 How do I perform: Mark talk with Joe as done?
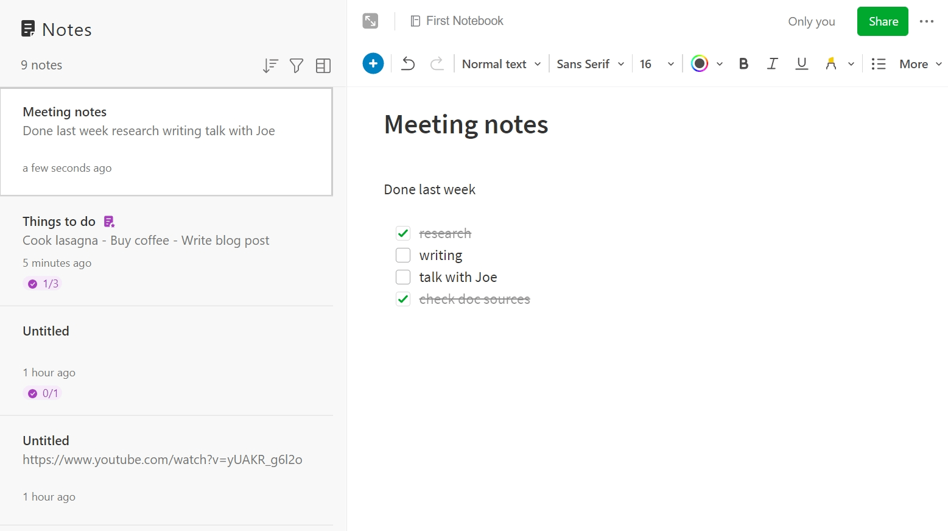point(403,277)
